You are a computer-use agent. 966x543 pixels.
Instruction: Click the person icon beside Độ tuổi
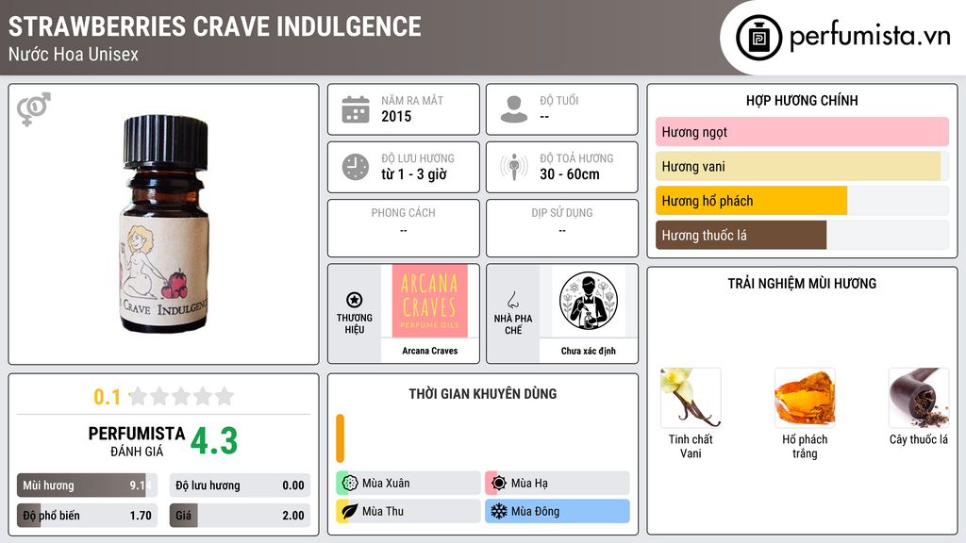coord(514,109)
